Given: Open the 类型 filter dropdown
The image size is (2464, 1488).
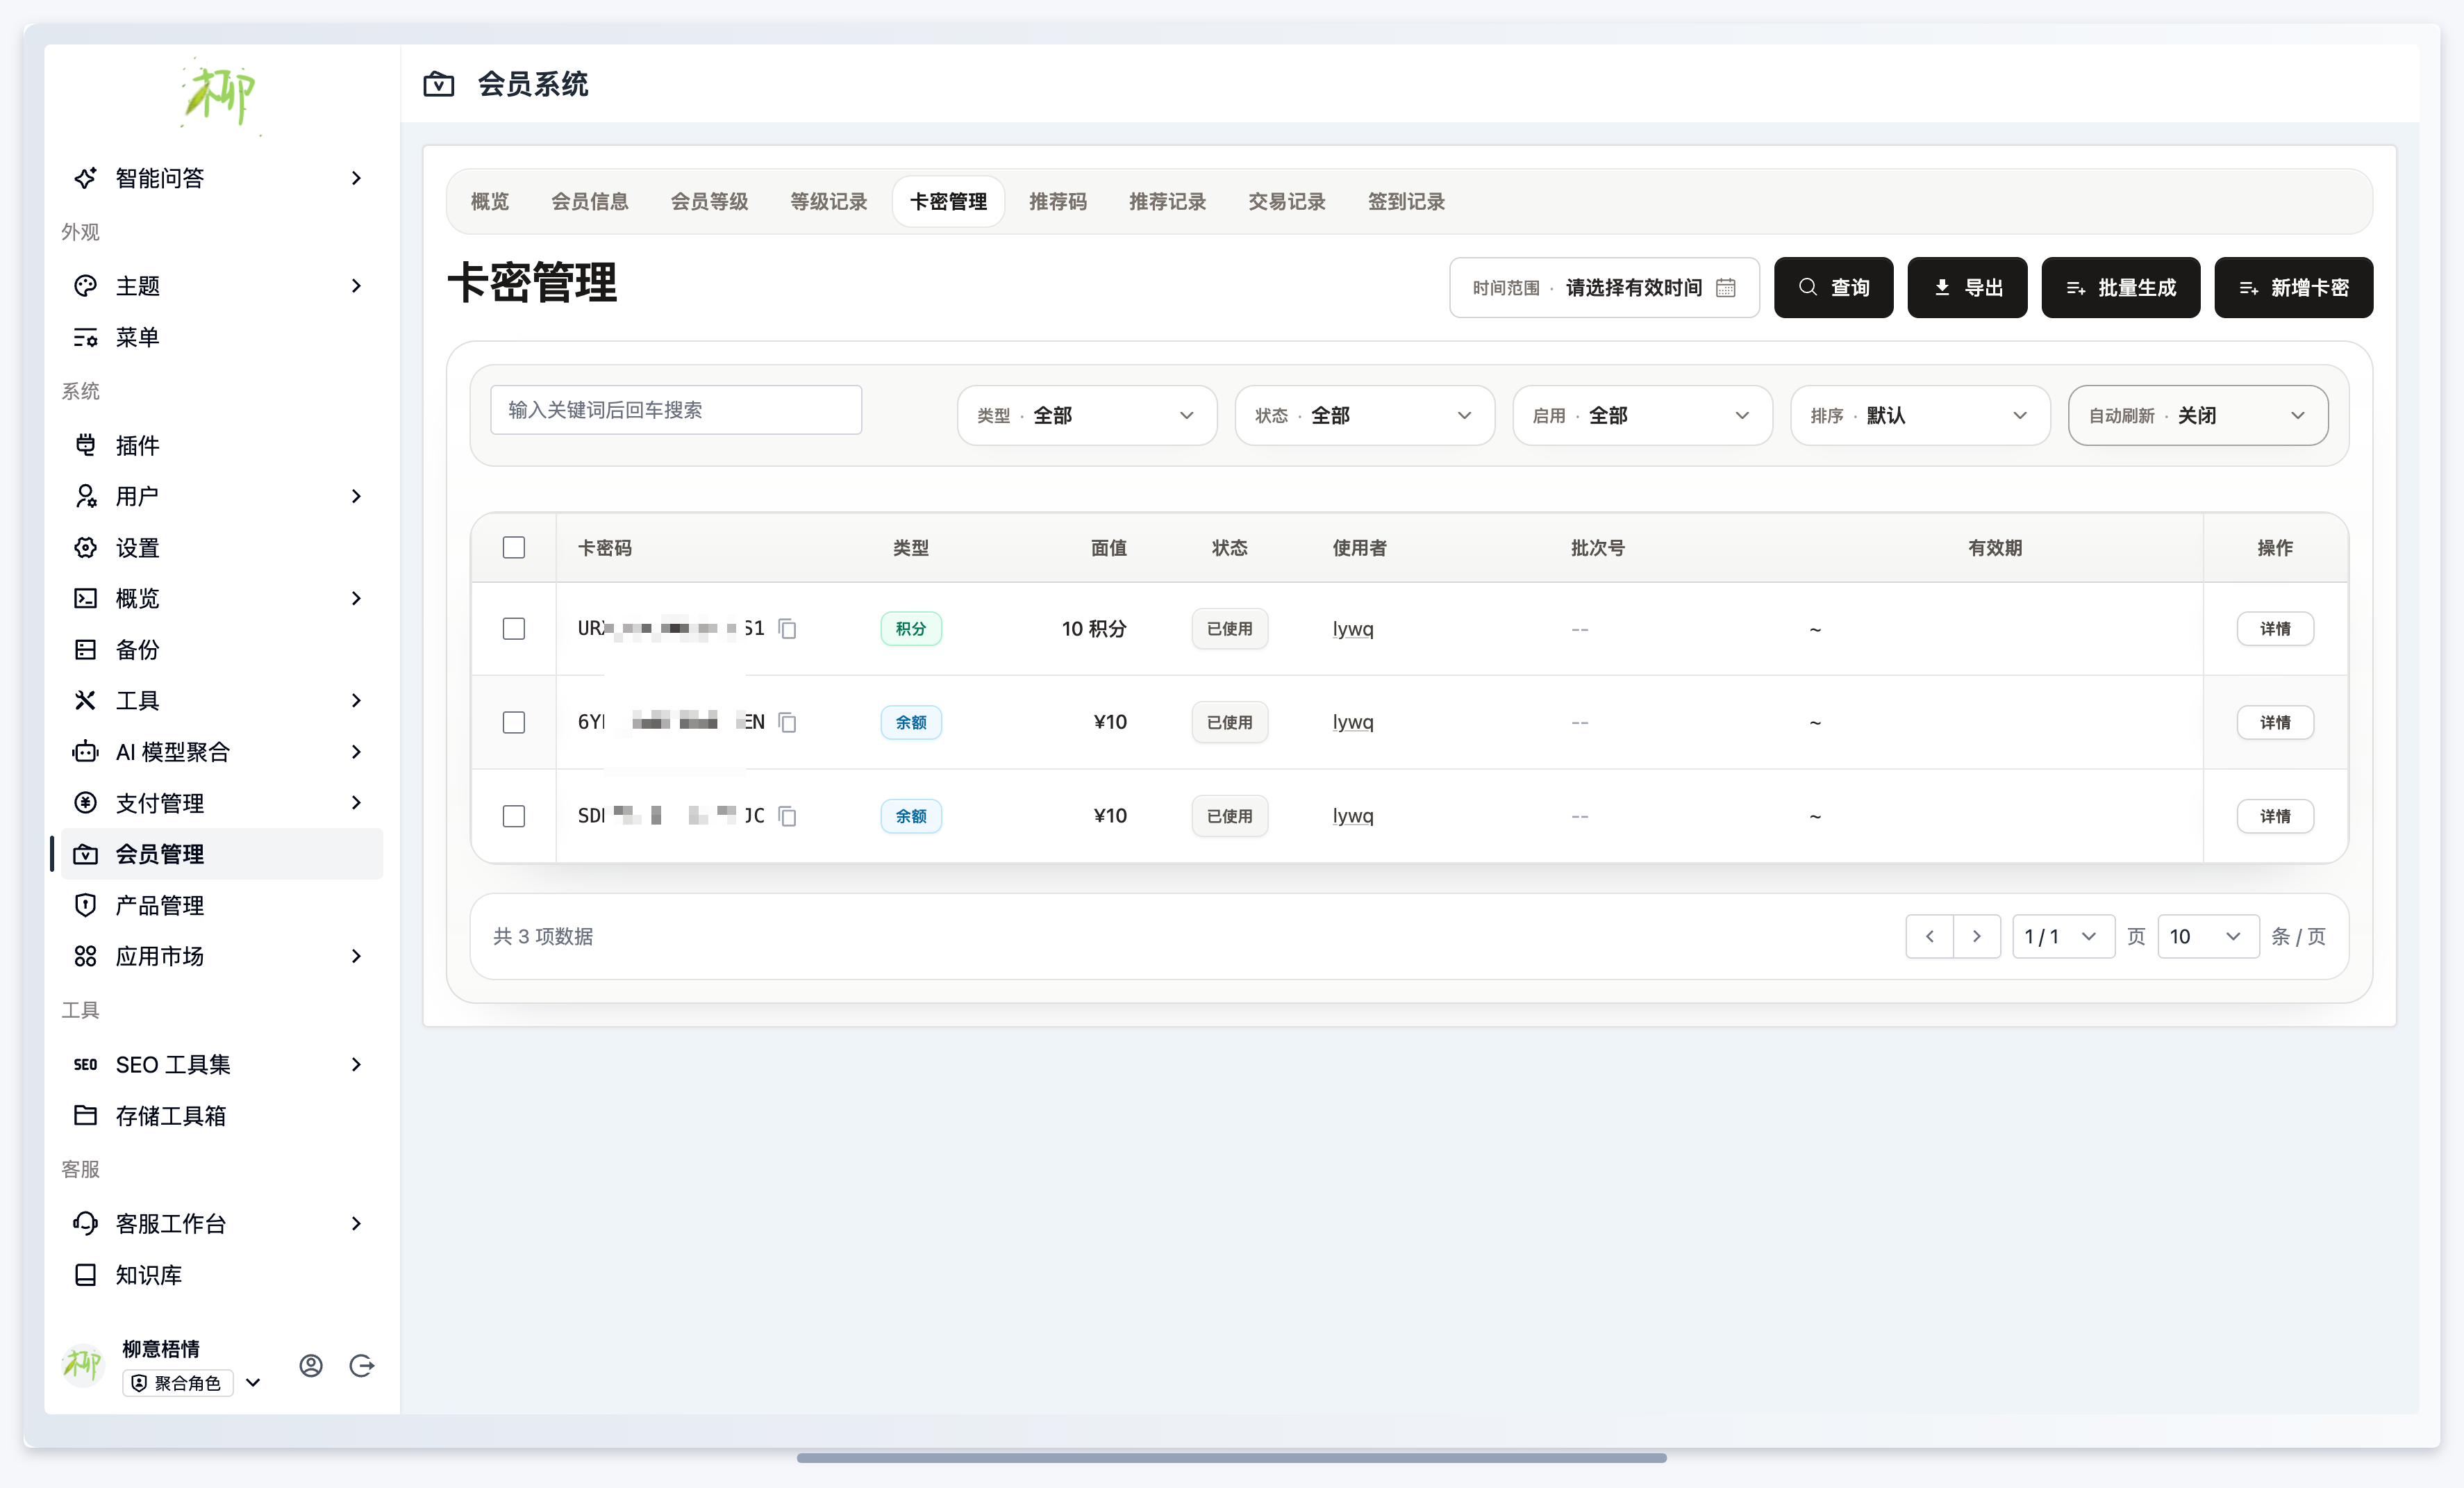Looking at the screenshot, I should 1087,415.
